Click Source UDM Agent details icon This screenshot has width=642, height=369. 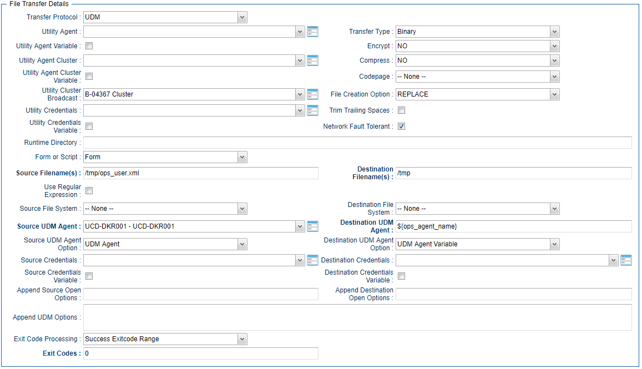pos(312,226)
